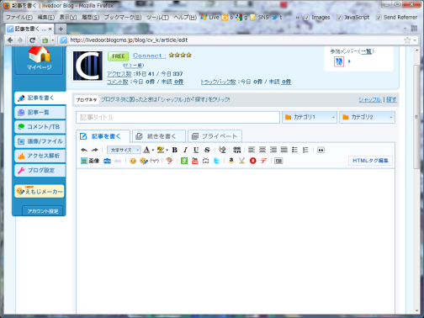The image size is (424, 318).
Task: Open the tab list dropdown arrow
Action: pos(405,29)
